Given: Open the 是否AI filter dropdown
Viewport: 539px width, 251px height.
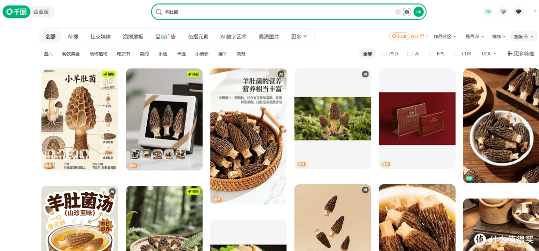Looking at the screenshot, I should 475,36.
